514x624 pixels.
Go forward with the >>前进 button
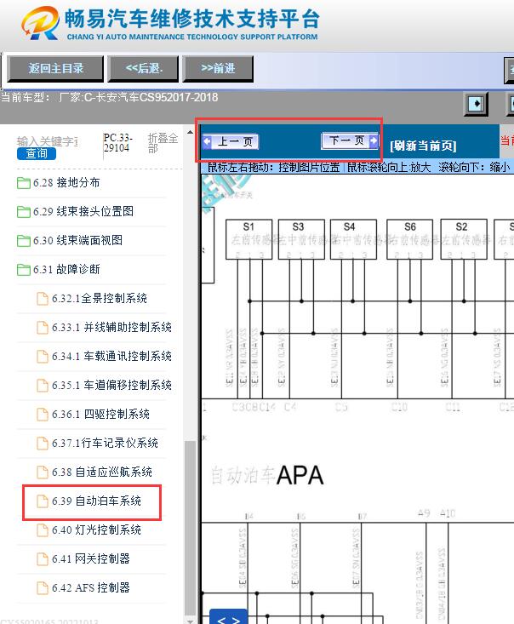(218, 69)
